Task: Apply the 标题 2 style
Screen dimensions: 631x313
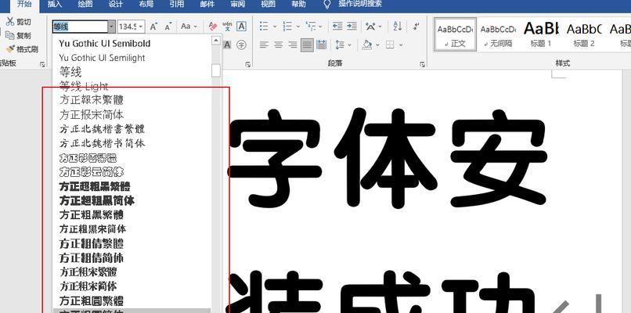Action: 583,34
